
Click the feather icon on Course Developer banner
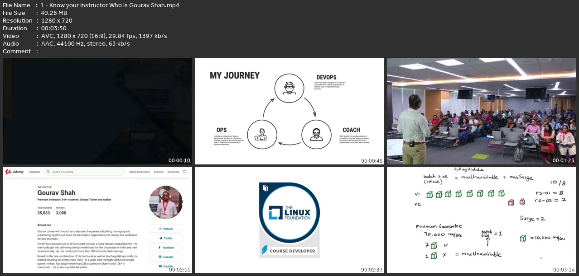click(x=265, y=250)
